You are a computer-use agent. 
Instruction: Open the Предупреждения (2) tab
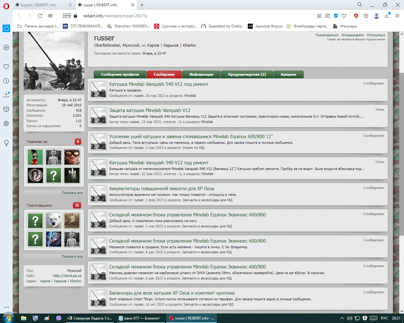(x=247, y=74)
